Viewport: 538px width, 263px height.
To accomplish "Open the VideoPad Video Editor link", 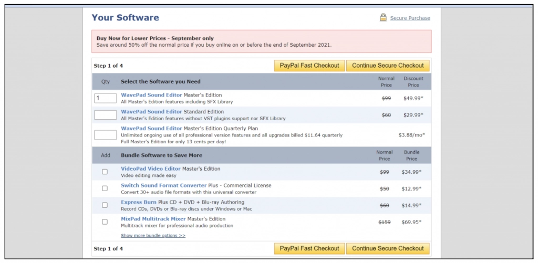I will coord(151,169).
